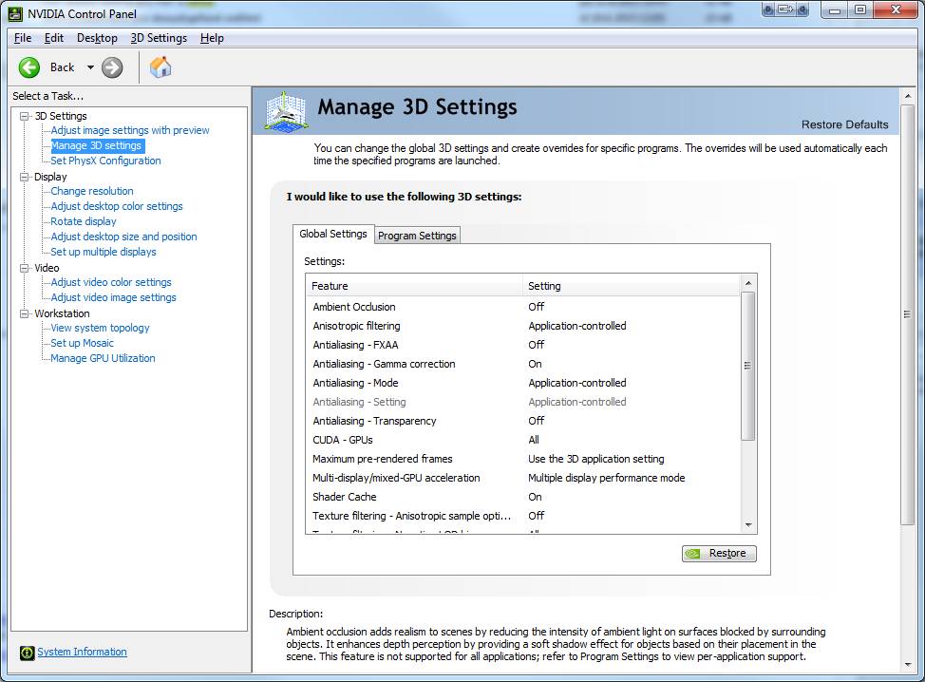Select the Global Settings tab
The width and height of the screenshot is (925, 682).
click(333, 234)
